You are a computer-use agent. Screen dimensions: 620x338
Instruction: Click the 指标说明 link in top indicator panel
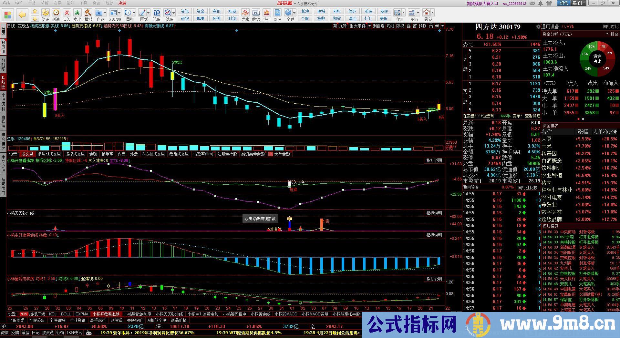tap(434, 160)
